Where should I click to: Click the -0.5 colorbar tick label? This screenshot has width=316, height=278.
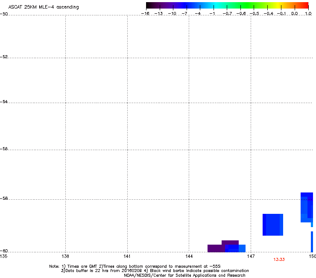(x=255, y=14)
